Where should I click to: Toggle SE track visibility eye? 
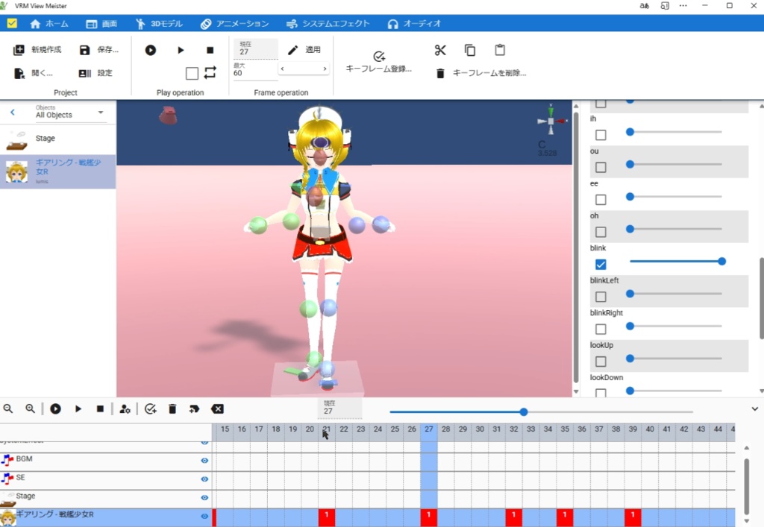[x=204, y=479]
